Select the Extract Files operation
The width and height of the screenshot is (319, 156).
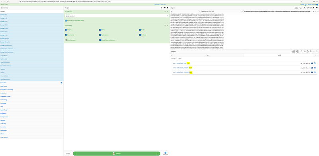click(x=32, y=35)
